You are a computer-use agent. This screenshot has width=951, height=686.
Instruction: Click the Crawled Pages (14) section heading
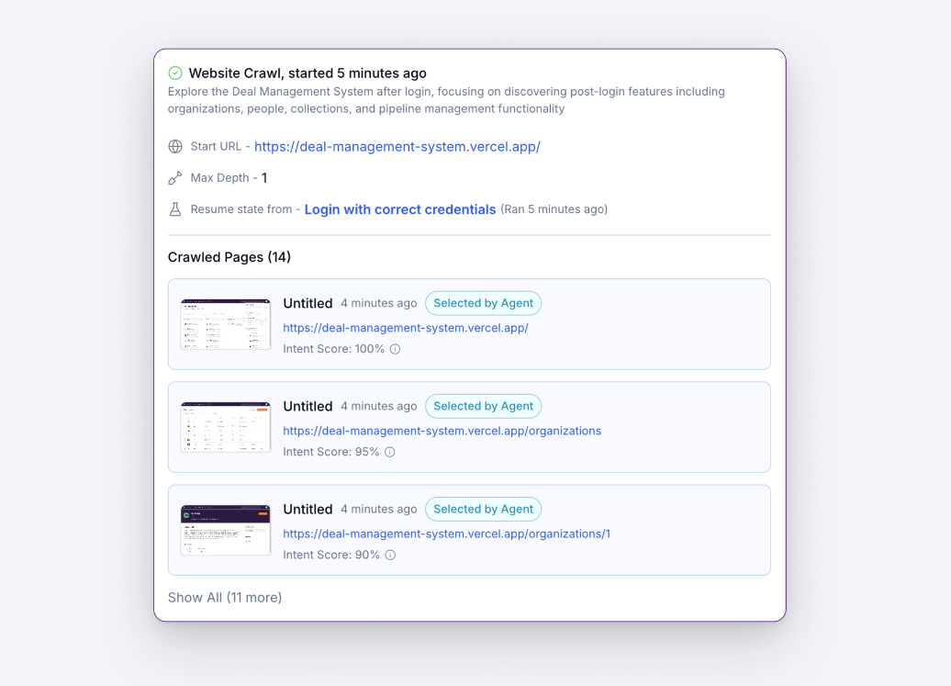tap(229, 257)
